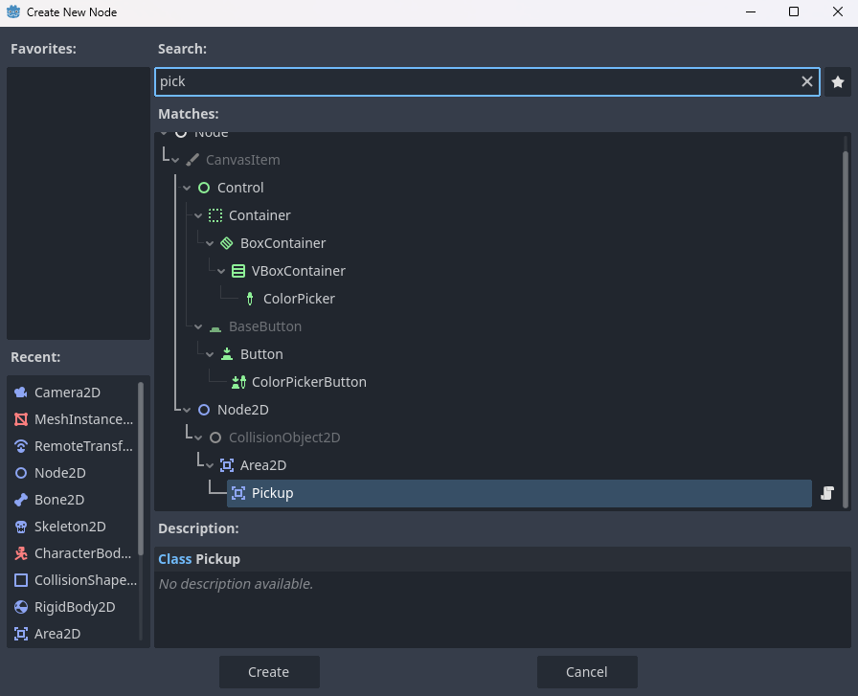
Task: Choose MeshInstance from the Recent list
Action: 83,419
